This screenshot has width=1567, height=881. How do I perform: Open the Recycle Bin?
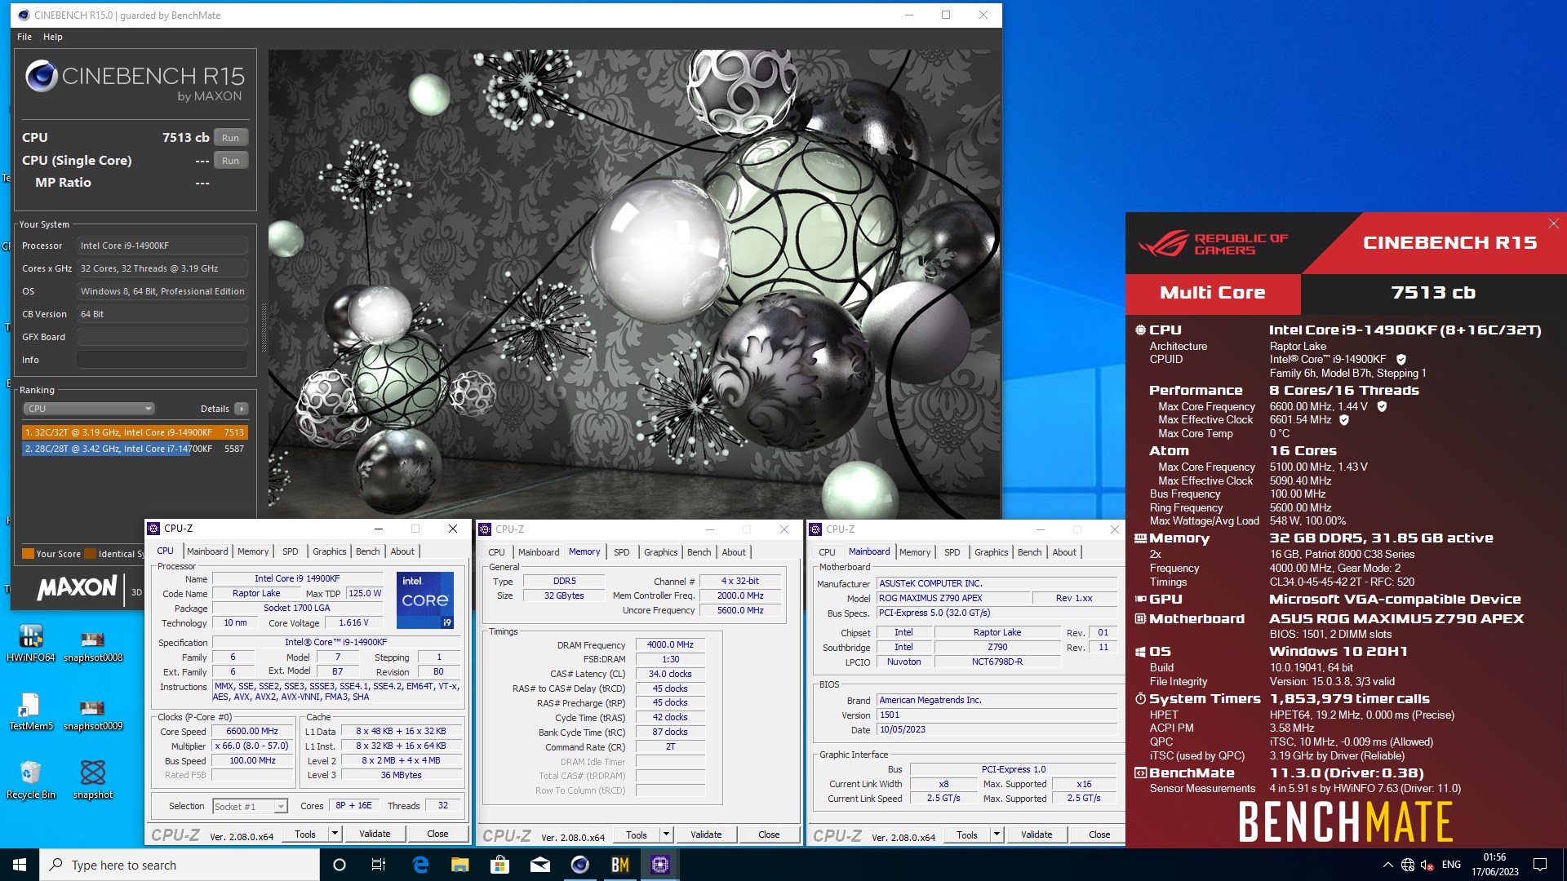(31, 780)
